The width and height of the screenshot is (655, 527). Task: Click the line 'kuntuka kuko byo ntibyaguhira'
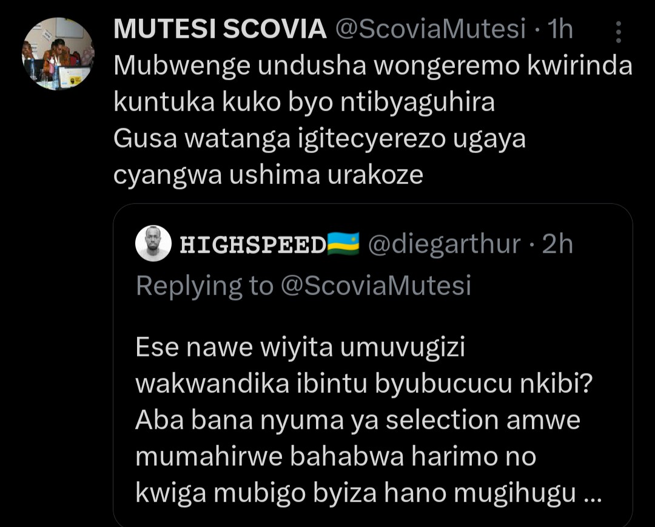tap(304, 103)
